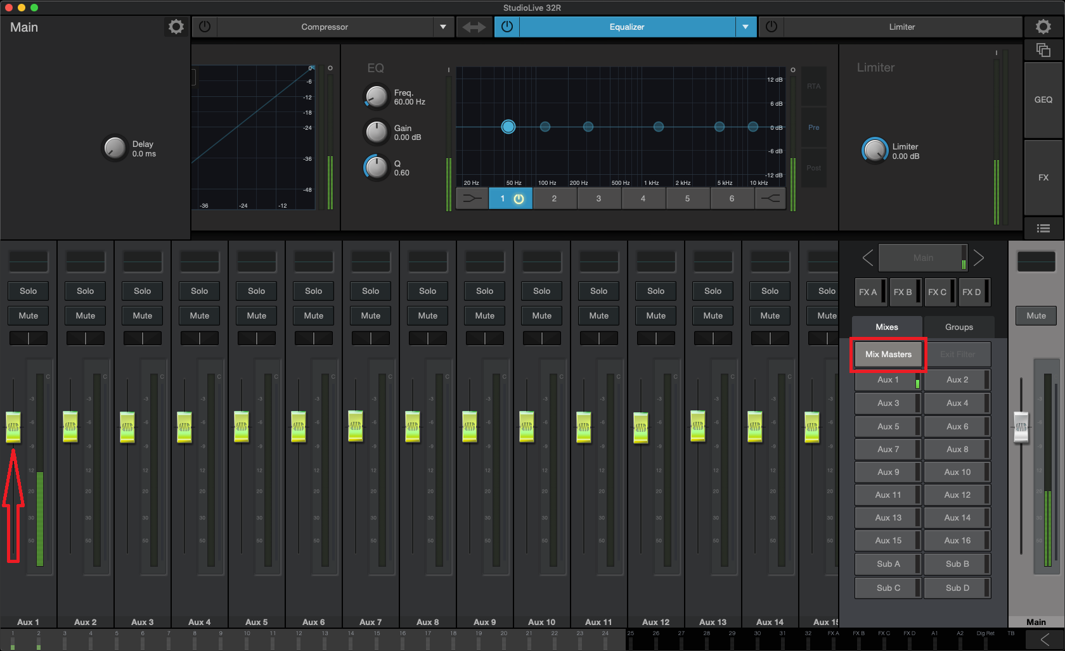
Task: Open Main channel settings gear icon
Action: pos(176,27)
